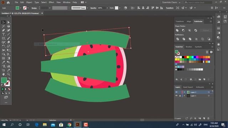Choose the Shaper tool

click(4, 42)
